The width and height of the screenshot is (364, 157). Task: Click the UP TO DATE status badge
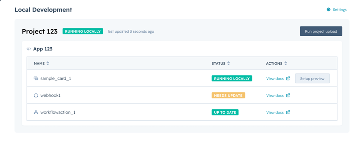225,112
